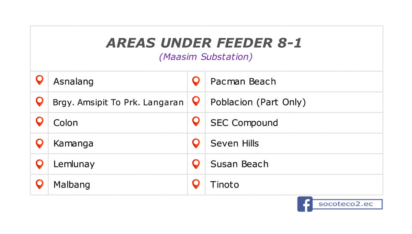Click the Lemlunay location pin

(39, 164)
